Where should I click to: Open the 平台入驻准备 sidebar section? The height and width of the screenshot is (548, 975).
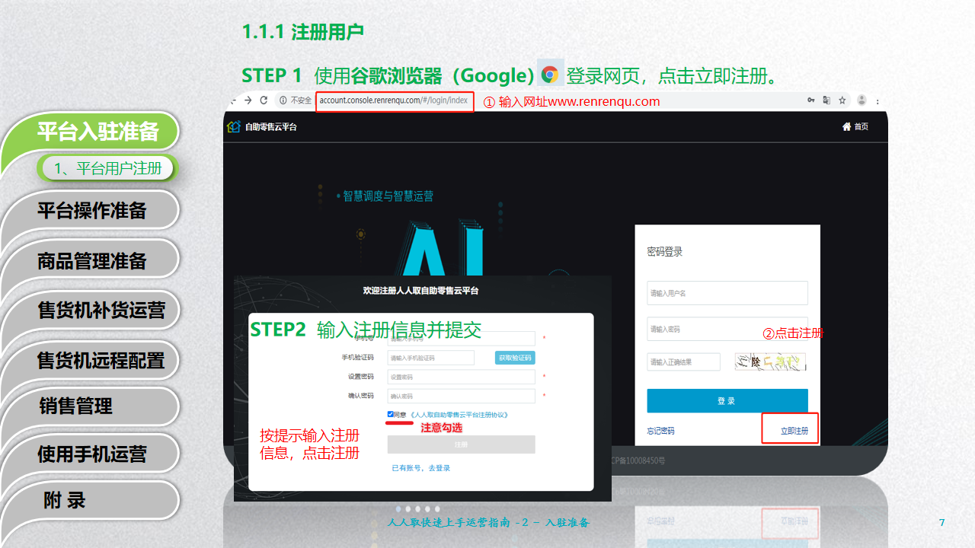coord(98,131)
